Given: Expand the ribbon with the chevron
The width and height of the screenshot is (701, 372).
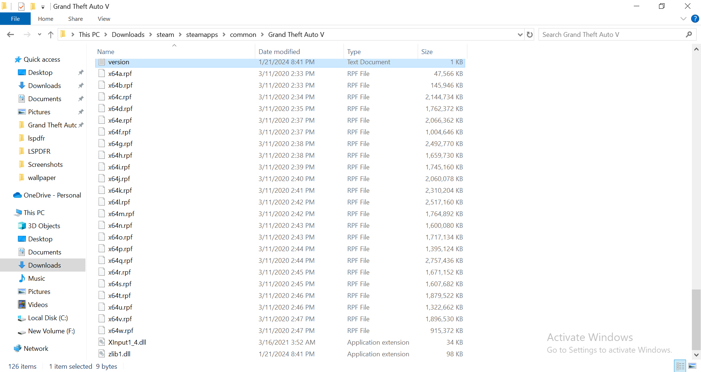Looking at the screenshot, I should click(x=683, y=19).
